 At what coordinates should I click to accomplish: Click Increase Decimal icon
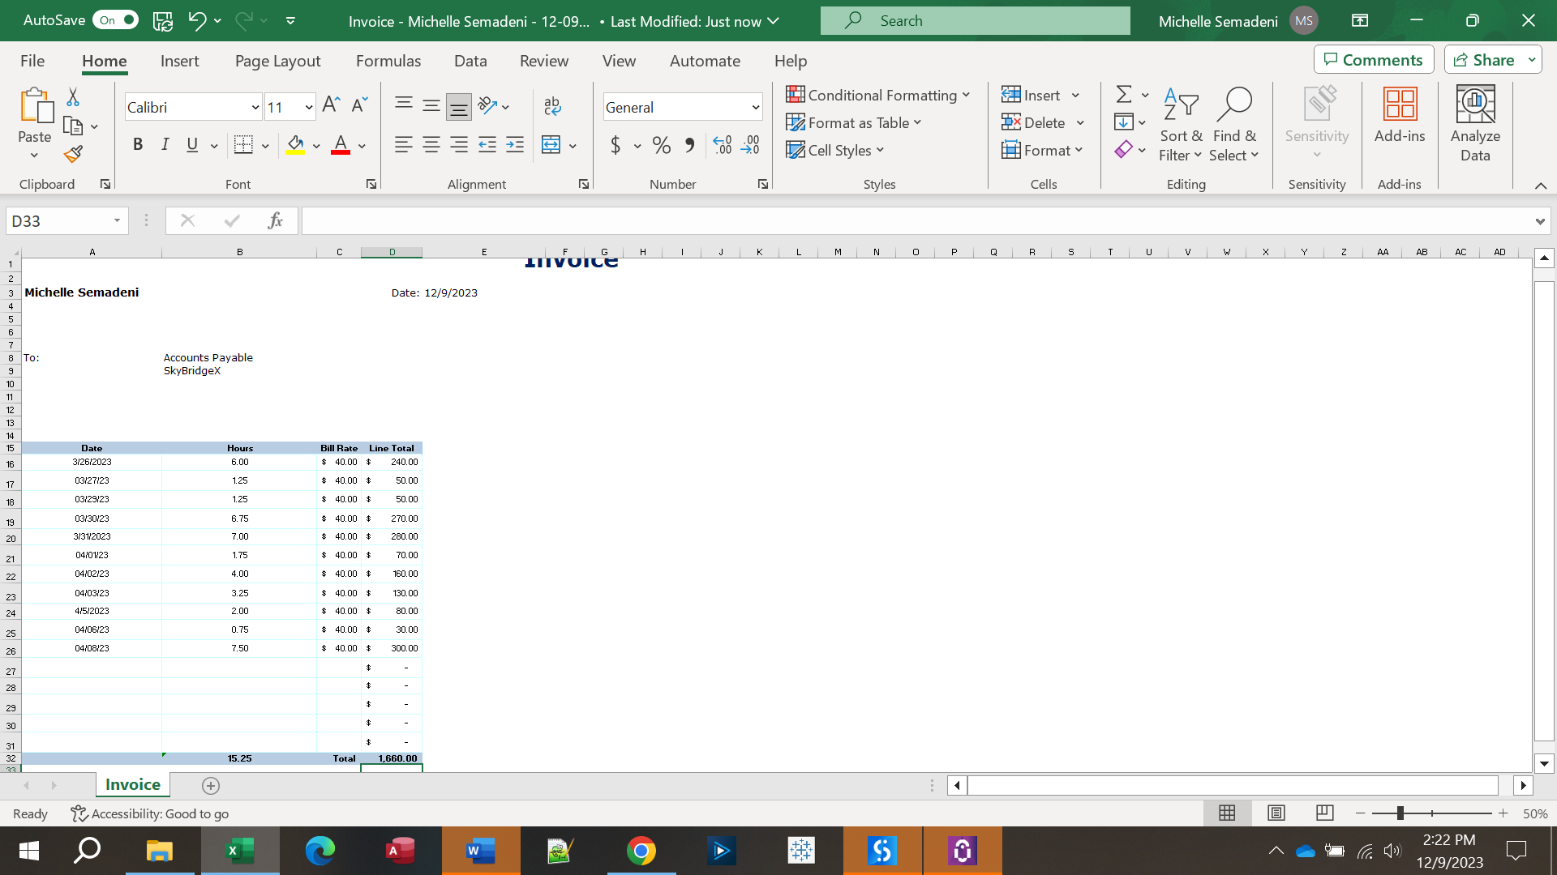pyautogui.click(x=722, y=145)
